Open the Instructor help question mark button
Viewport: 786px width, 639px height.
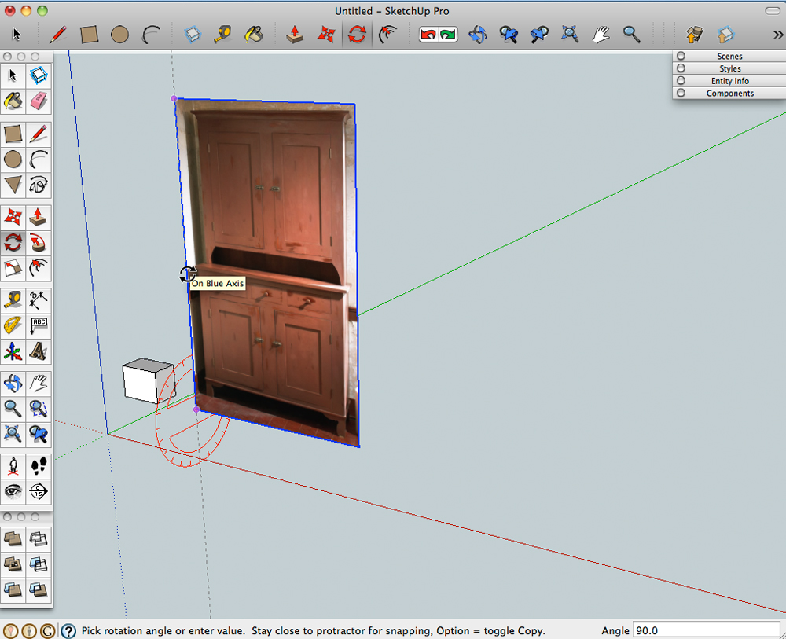(x=69, y=630)
